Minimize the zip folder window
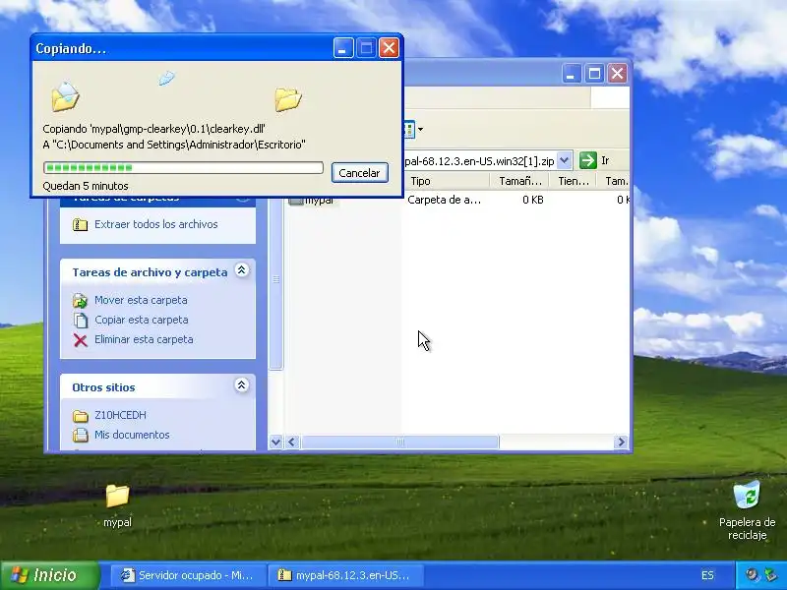This screenshot has height=590, width=787. (571, 74)
